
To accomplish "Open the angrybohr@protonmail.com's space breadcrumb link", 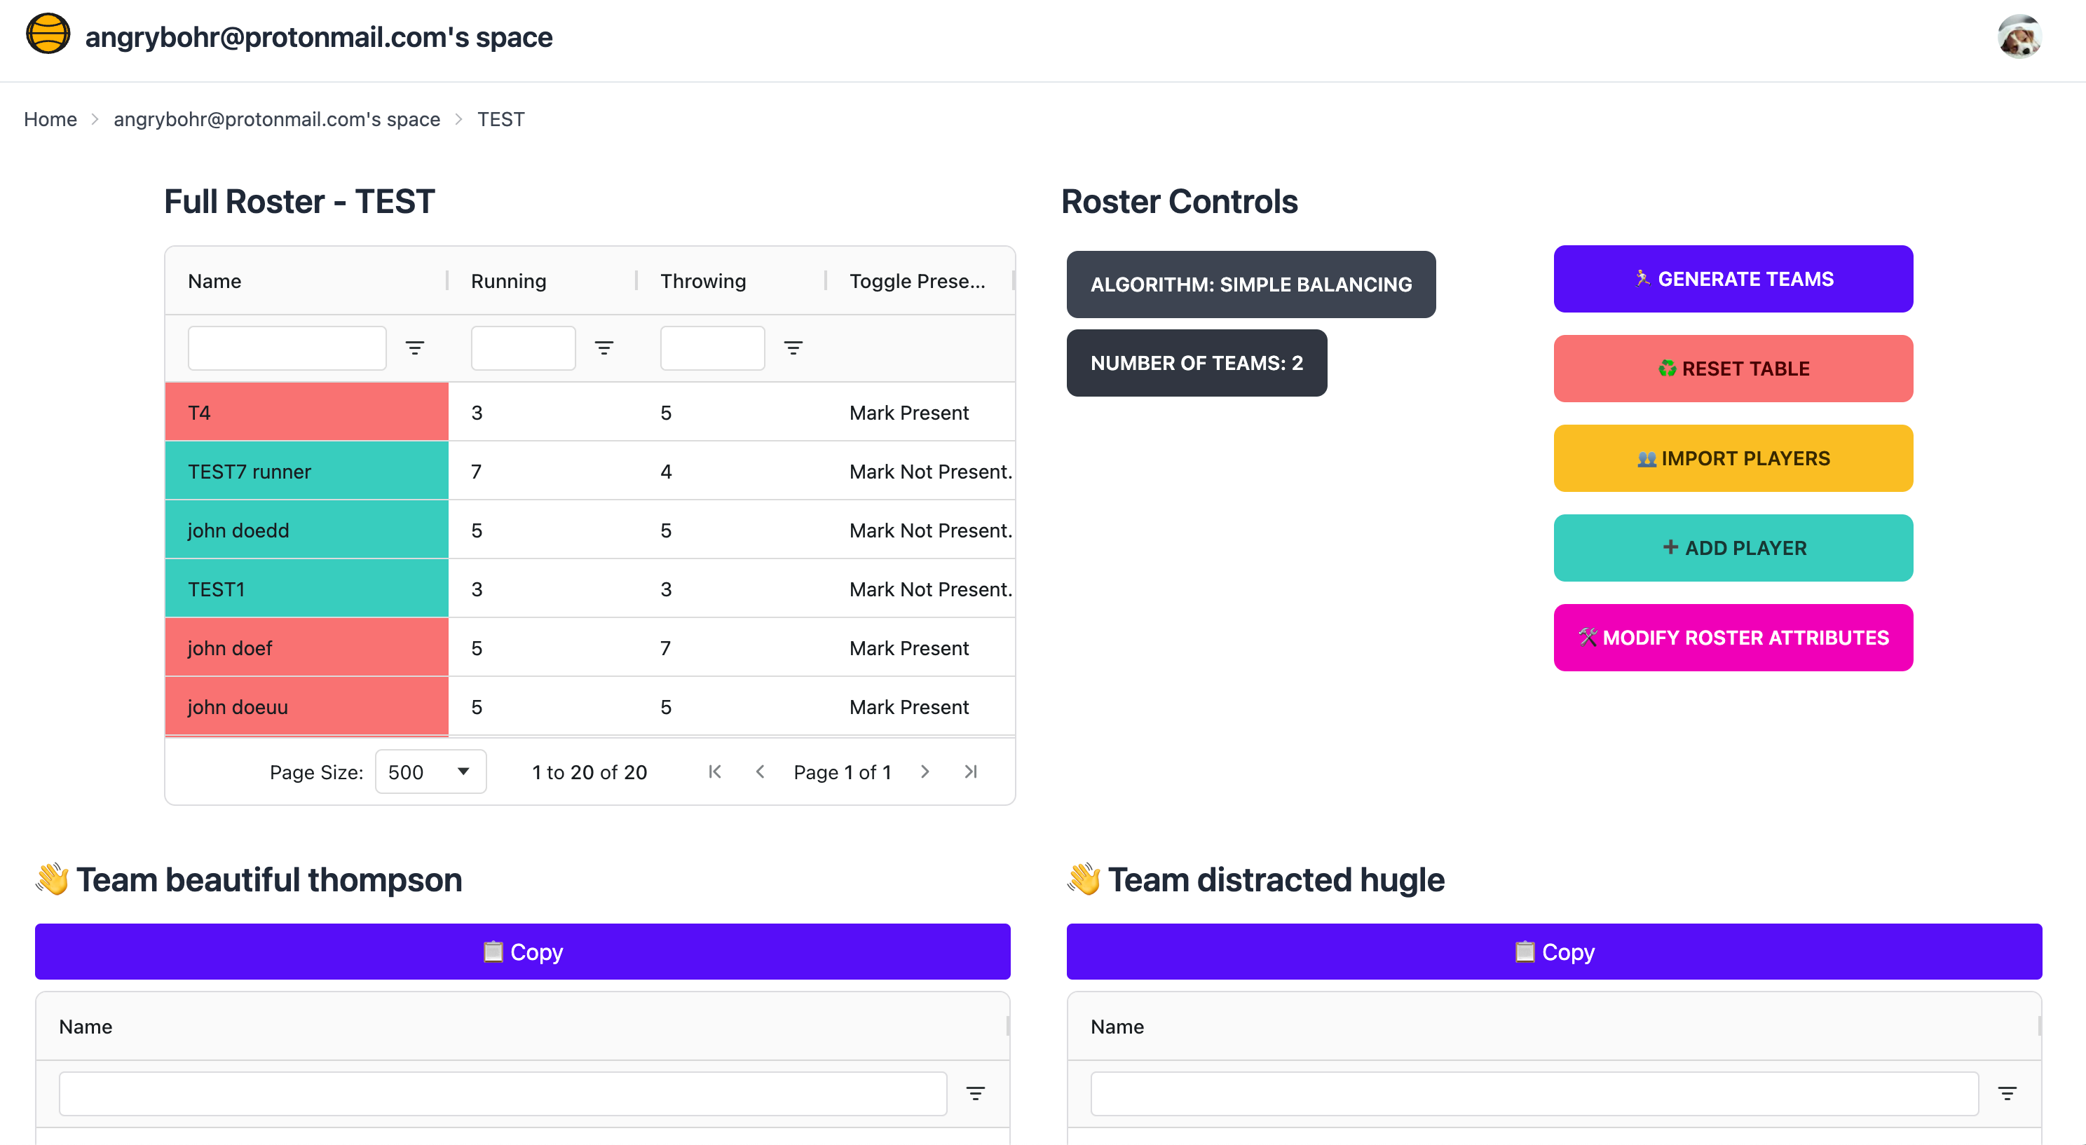I will pyautogui.click(x=277, y=119).
